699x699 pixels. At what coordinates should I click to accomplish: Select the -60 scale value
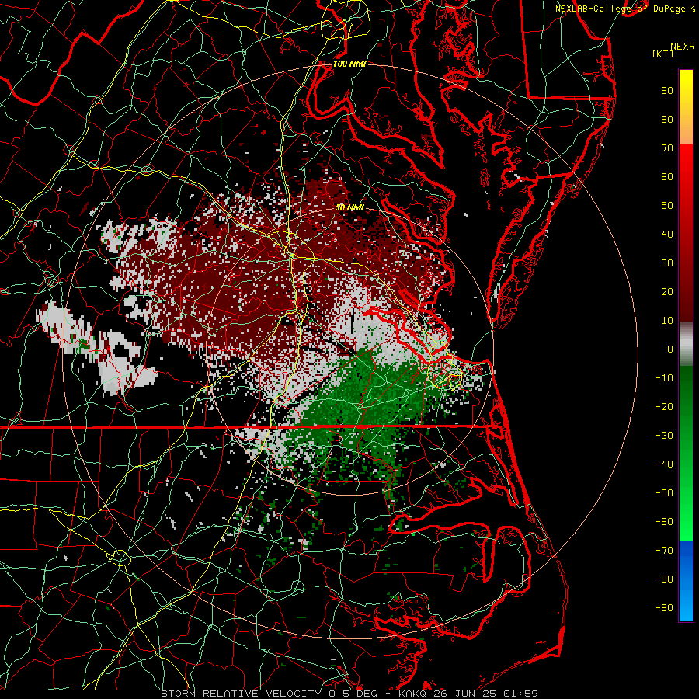664,522
